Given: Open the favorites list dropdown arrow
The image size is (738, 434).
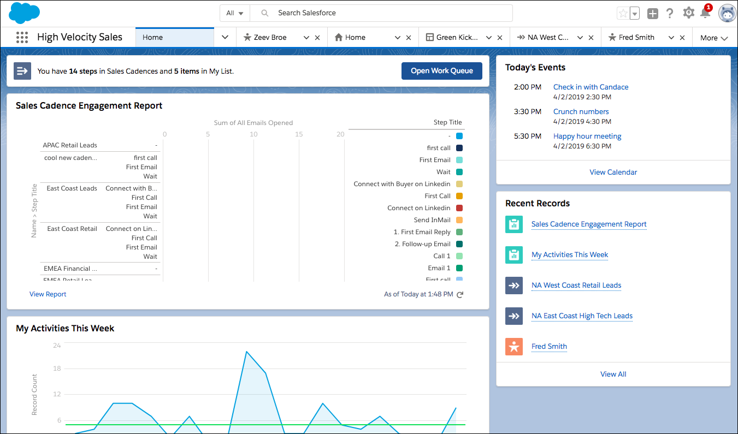Looking at the screenshot, I should [634, 13].
